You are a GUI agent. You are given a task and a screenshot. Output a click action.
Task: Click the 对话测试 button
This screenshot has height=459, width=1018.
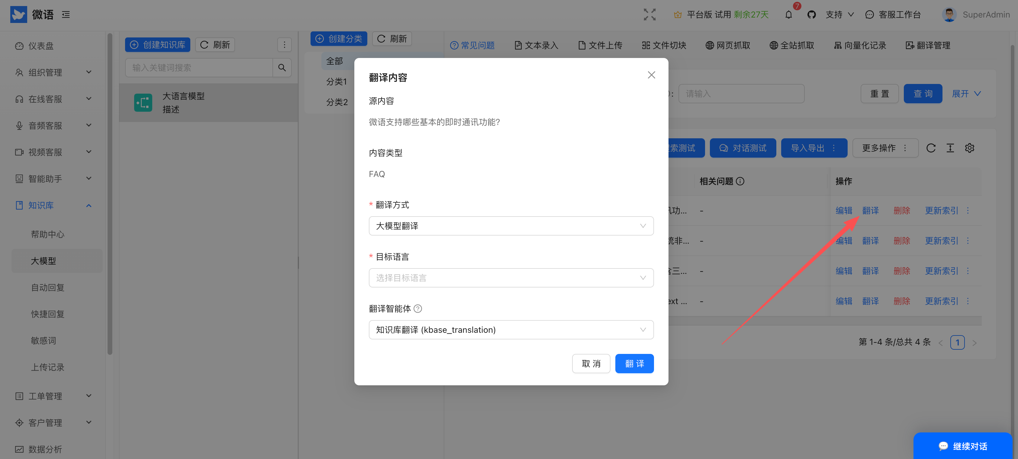coord(743,148)
